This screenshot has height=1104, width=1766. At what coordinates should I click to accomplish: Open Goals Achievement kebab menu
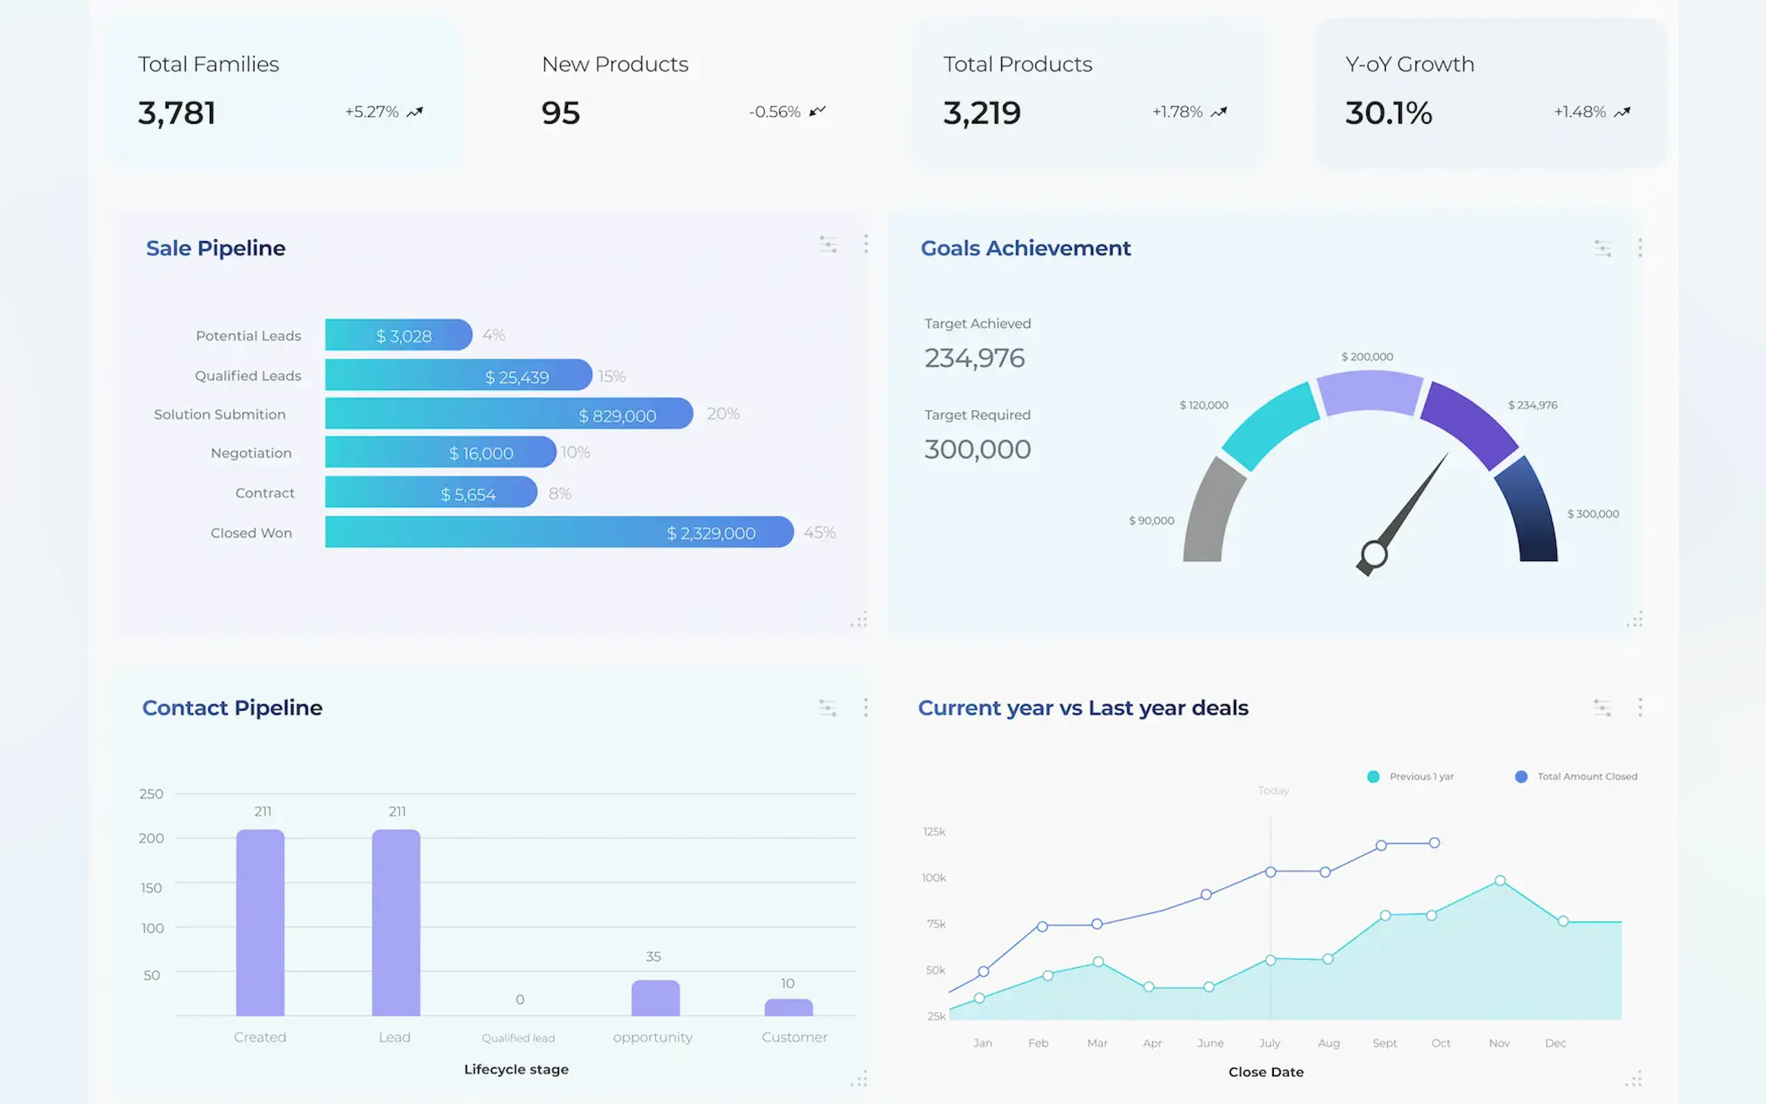[1639, 247]
